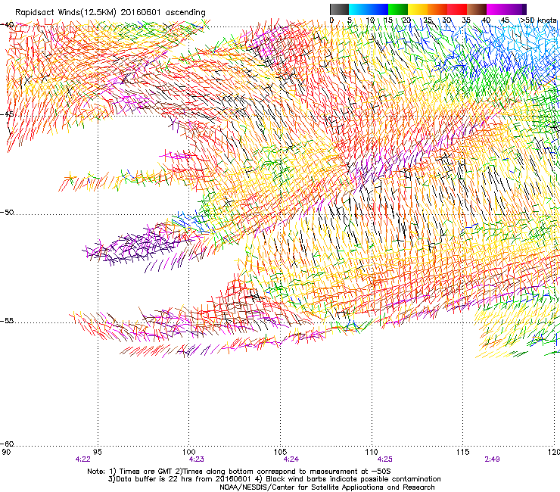Click the 'Data buffer is 22 hrs' note line
560x492 pixels.
[x=275, y=479]
